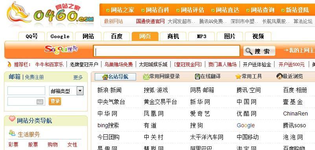
Task: Click 腾讯·空间 link
Action: (249, 90)
